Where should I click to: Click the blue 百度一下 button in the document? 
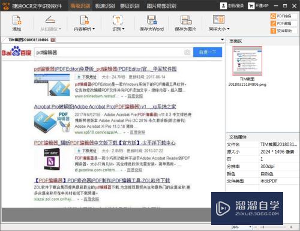click(x=208, y=52)
